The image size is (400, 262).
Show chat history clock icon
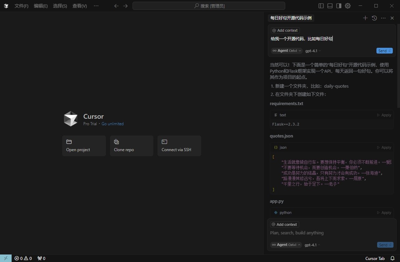pyautogui.click(x=374, y=18)
